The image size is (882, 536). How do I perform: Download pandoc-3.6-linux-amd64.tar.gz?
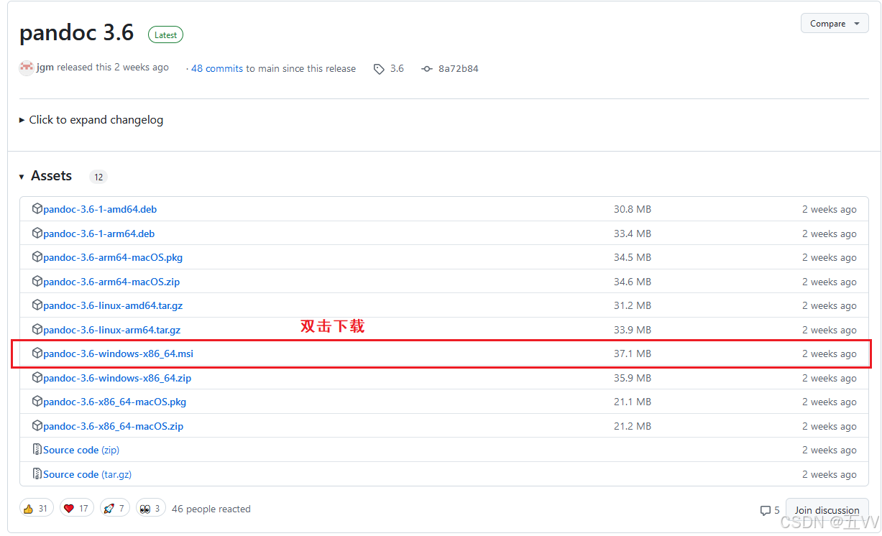point(113,305)
